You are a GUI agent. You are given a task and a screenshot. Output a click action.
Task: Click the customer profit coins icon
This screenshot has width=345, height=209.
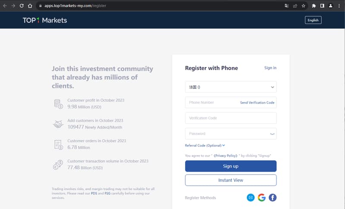point(58,104)
